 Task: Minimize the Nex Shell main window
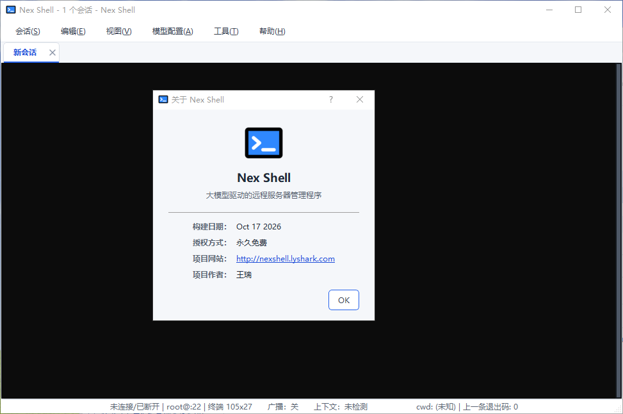549,10
